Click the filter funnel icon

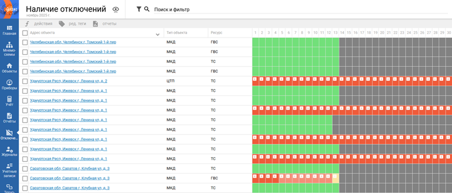(x=139, y=9)
